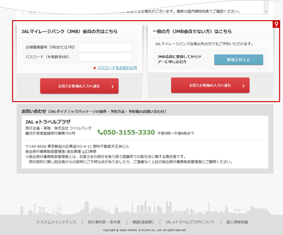Select 標識(登録票) in the footer
This screenshot has height=235, width=283.
click(x=143, y=222)
